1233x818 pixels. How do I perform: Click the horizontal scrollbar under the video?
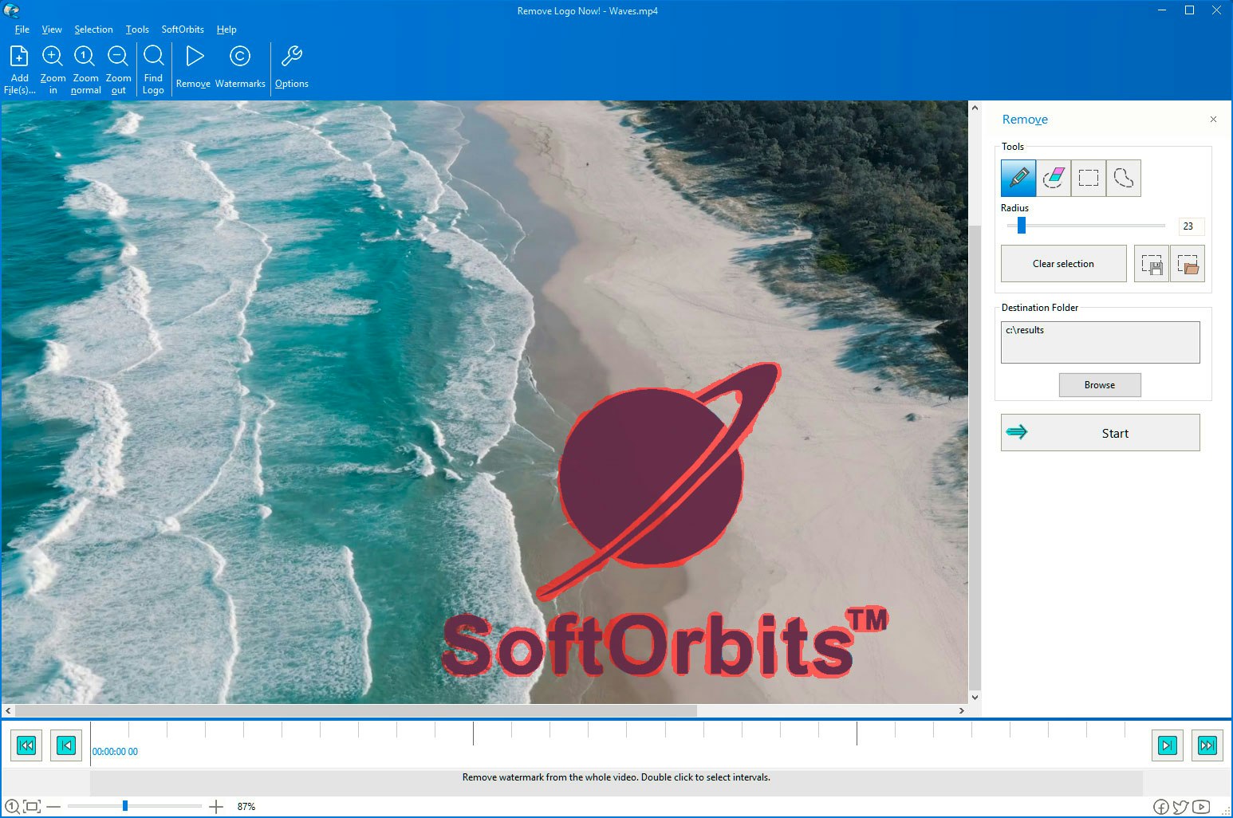point(356,710)
